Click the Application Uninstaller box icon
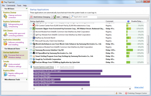Viewport: 151px width, 96px height. pyautogui.click(x=5, y=43)
